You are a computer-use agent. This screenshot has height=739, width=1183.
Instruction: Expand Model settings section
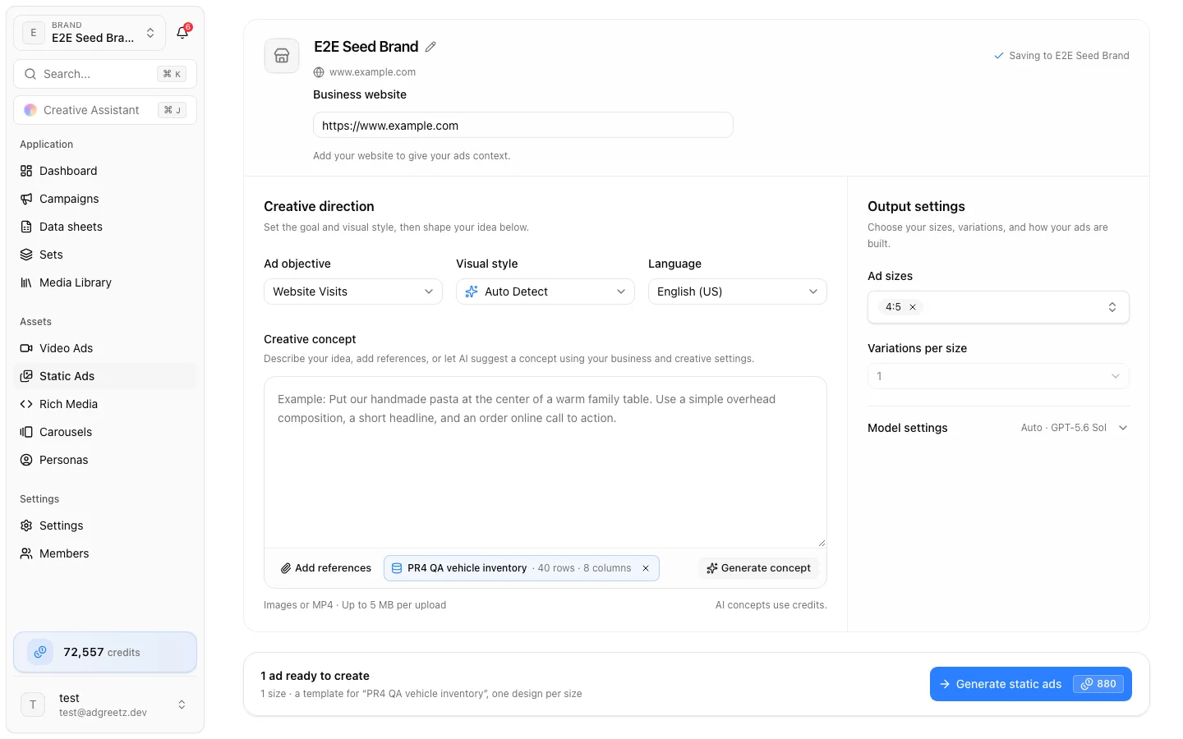tap(998, 428)
